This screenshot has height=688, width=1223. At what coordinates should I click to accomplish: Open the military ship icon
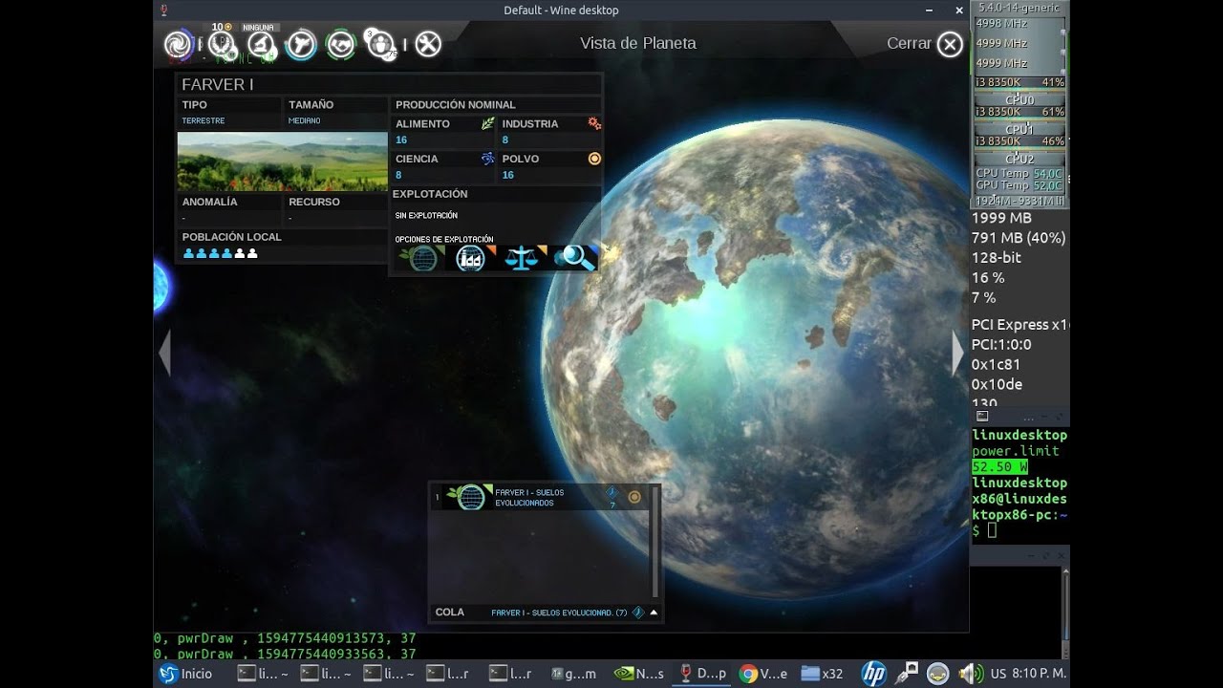pos(301,44)
